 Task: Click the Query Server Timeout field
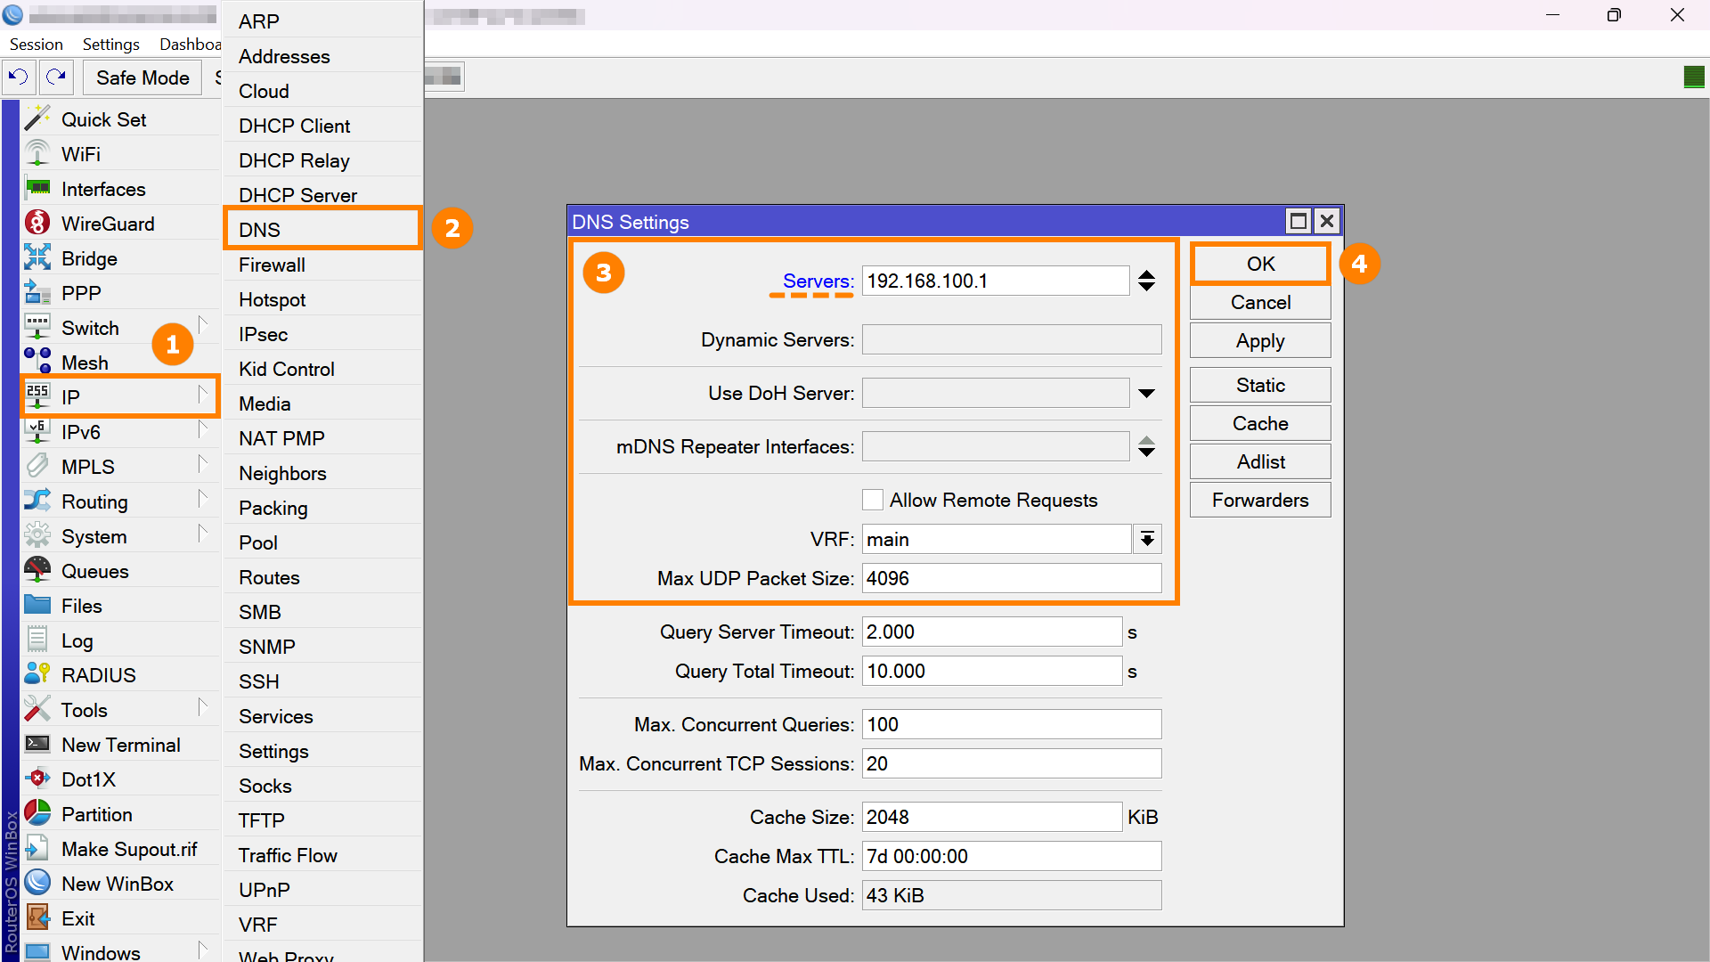click(992, 632)
